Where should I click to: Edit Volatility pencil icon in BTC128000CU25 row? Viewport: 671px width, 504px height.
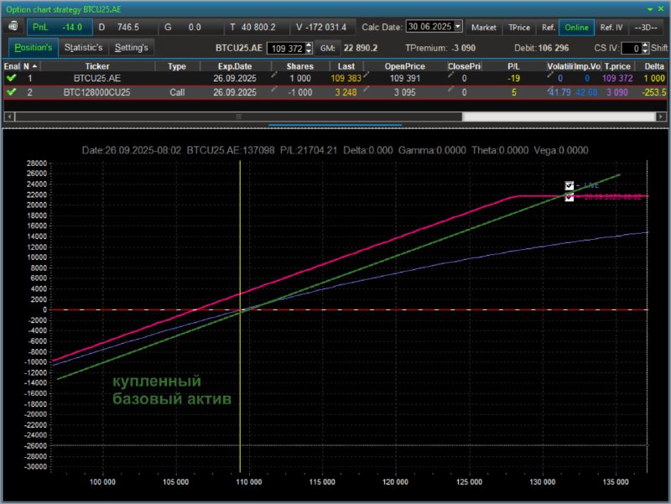coord(550,89)
